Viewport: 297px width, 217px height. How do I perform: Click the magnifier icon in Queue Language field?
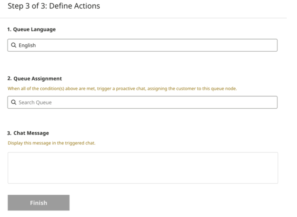tap(13, 46)
